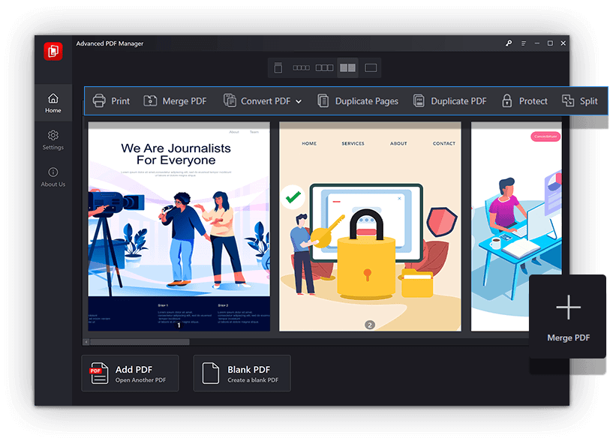Click the key (registration) icon in title bar
Screen dimensions: 610x441
509,43
